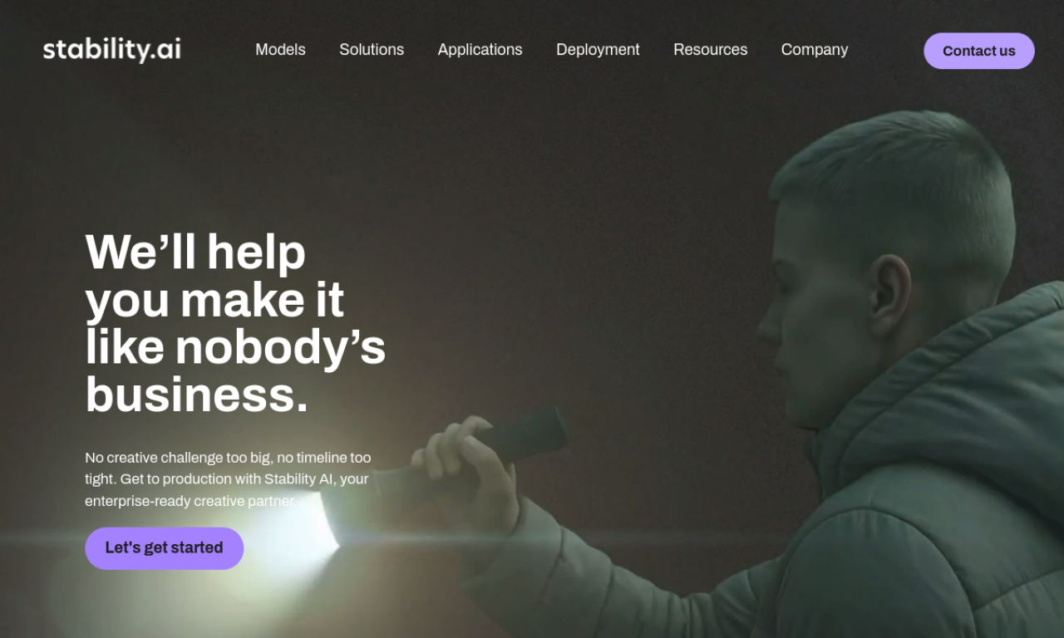The height and width of the screenshot is (638, 1064).
Task: Click the man's ear in the photo
Action: (x=889, y=294)
